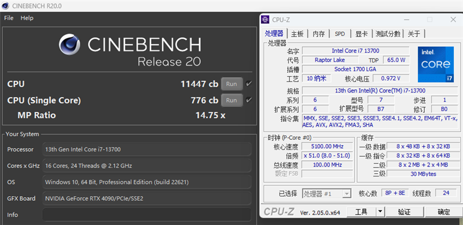Click the 14.75 x MP Ratio value
The height and width of the screenshot is (225, 463).
pos(210,115)
